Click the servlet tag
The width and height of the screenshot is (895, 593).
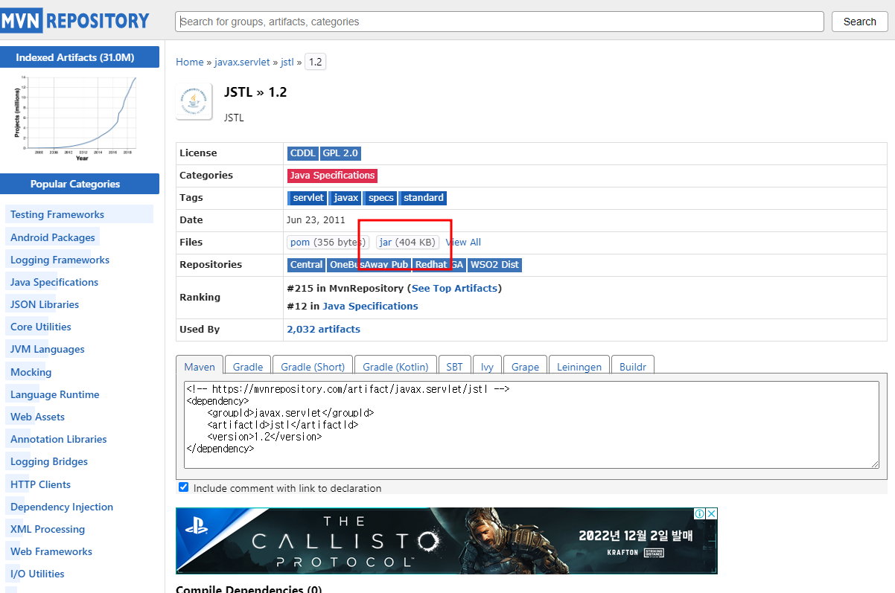[308, 198]
